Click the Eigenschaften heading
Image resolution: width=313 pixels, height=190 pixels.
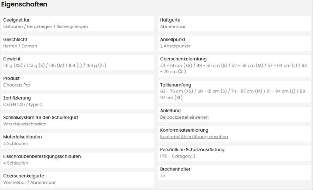tap(24, 4)
